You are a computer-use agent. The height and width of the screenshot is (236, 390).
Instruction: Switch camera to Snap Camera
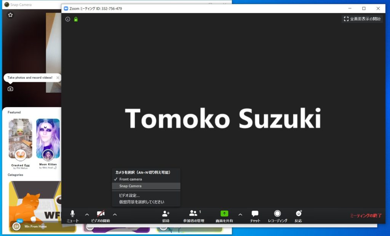point(146,186)
